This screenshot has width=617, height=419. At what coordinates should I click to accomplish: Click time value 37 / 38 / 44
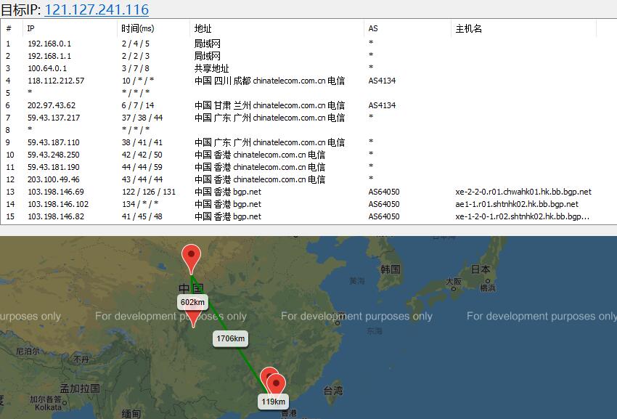pos(142,118)
